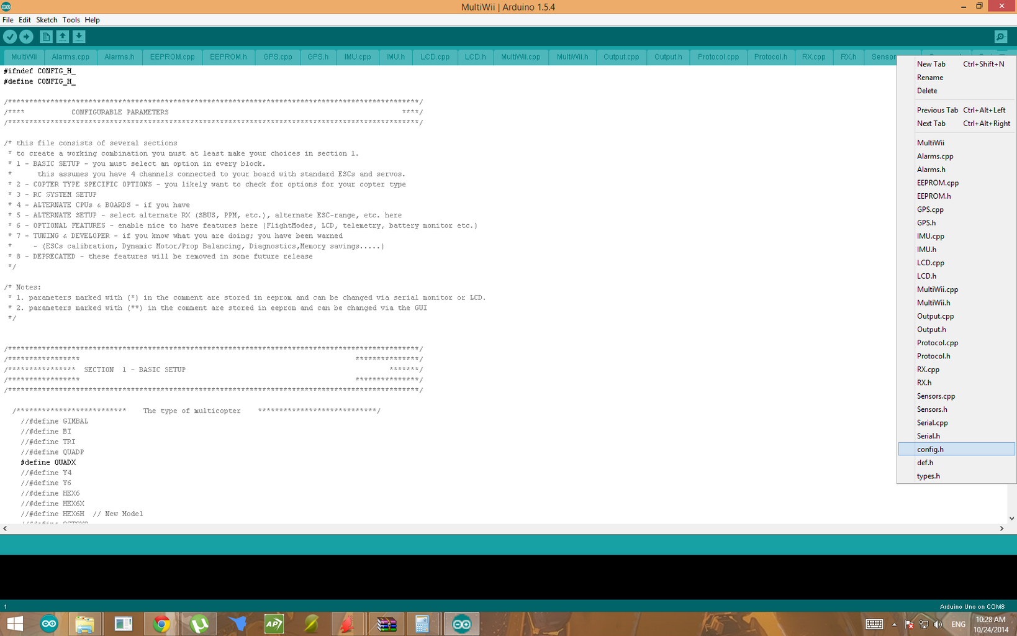Click the uTorrent taskbar icon
The image size is (1017, 636).
click(x=199, y=624)
